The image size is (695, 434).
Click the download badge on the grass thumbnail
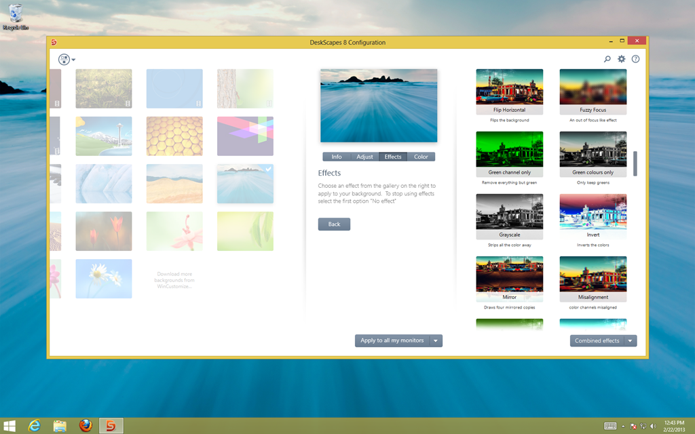pos(128,102)
